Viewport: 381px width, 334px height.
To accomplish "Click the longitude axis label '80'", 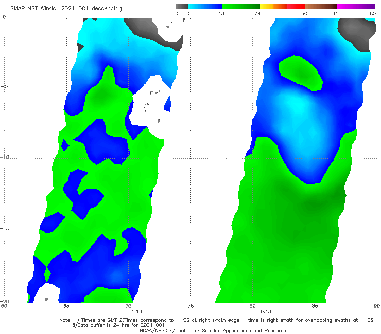I will pos(253,306).
